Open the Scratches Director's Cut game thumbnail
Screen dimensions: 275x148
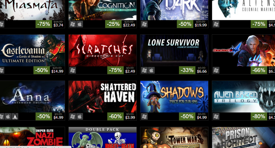click(x=102, y=50)
